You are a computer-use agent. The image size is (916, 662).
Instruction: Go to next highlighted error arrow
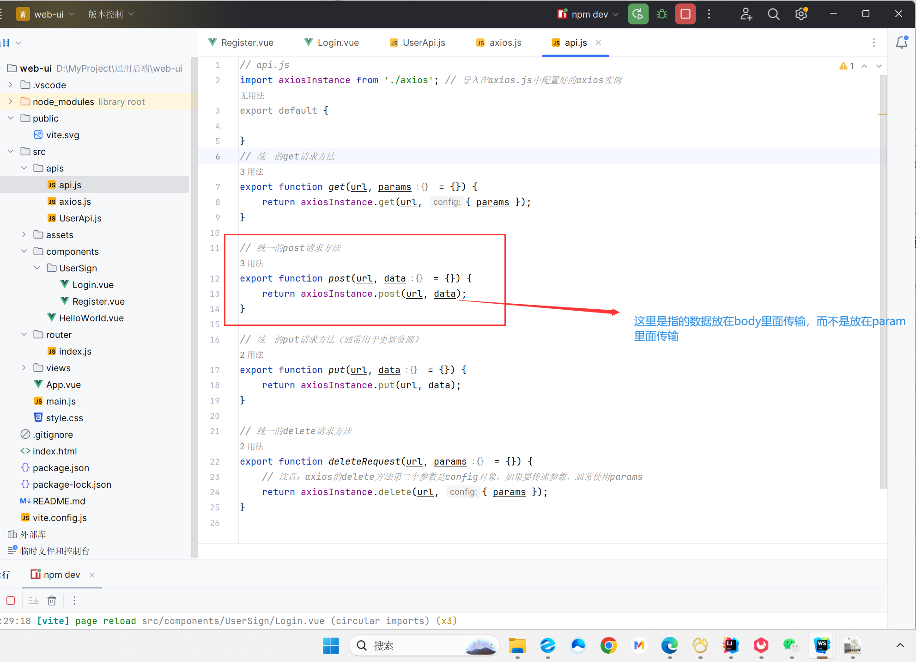(879, 66)
